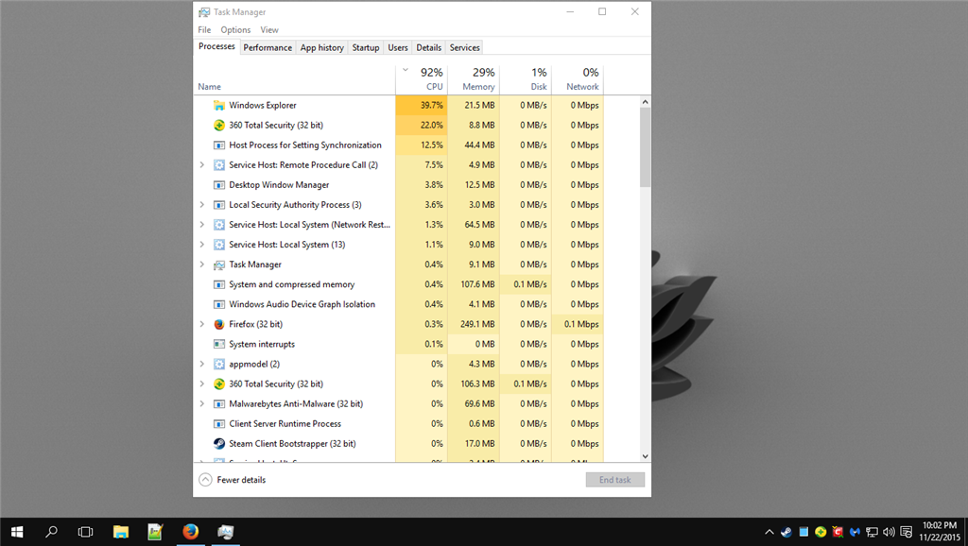Click the Firefox process icon in list
This screenshot has width=968, height=546.
click(x=219, y=325)
